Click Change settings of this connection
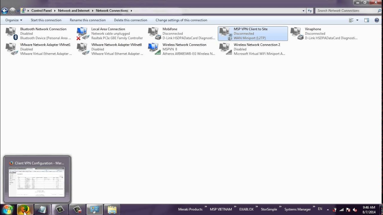 click(x=181, y=20)
